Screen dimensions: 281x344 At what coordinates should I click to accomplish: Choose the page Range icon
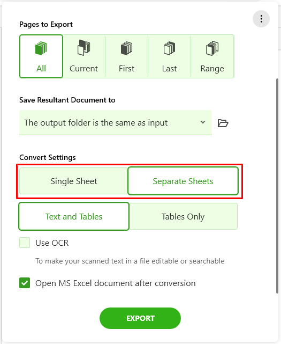[212, 48]
